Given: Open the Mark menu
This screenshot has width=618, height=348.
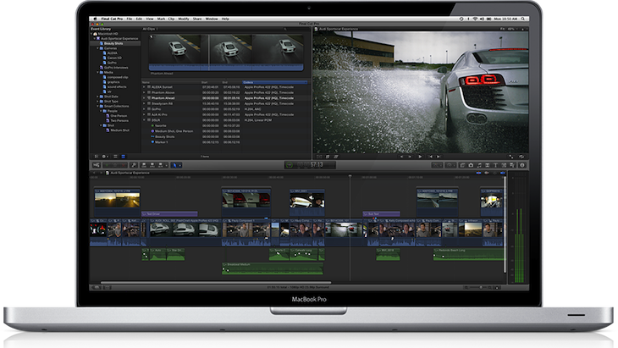Looking at the screenshot, I should 161,19.
